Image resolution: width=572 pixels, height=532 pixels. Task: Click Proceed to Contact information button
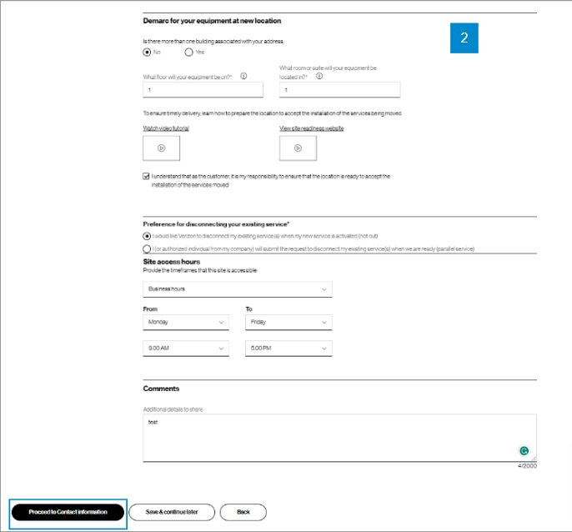point(68,512)
